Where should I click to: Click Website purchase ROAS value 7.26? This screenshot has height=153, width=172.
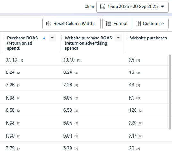tap(68, 85)
